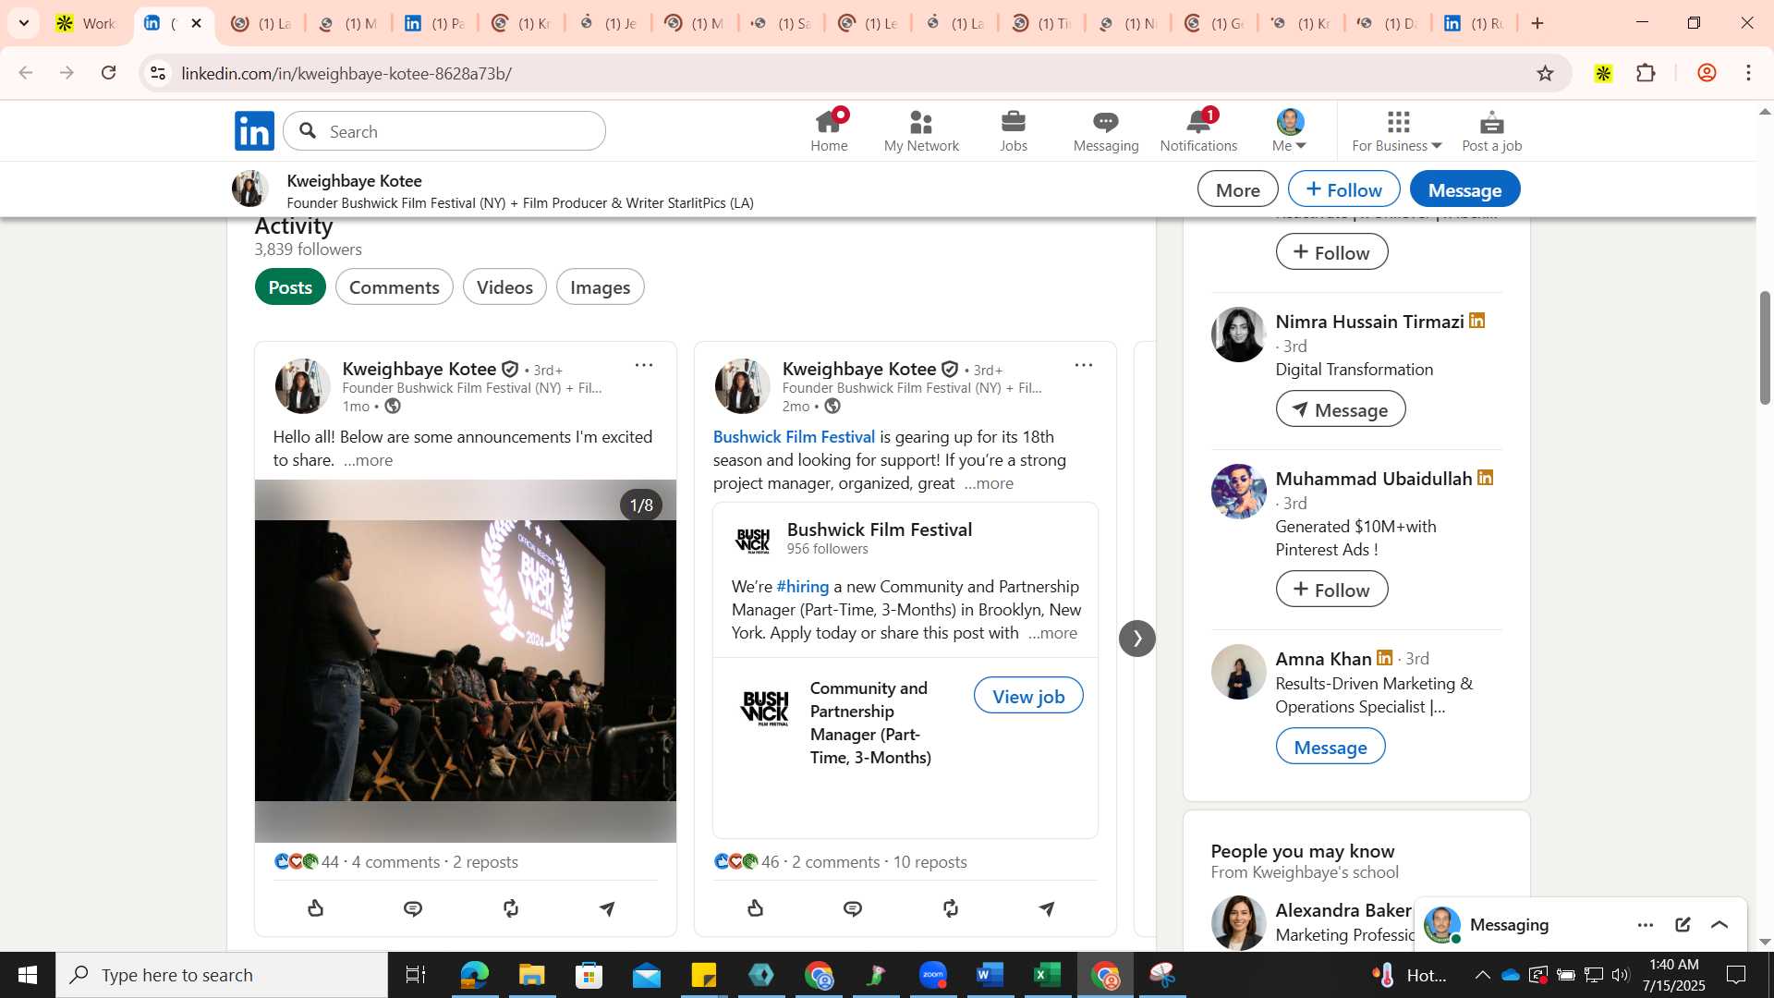This screenshot has width=1774, height=998.
Task: Click More button in profile header
Action: pyautogui.click(x=1238, y=189)
